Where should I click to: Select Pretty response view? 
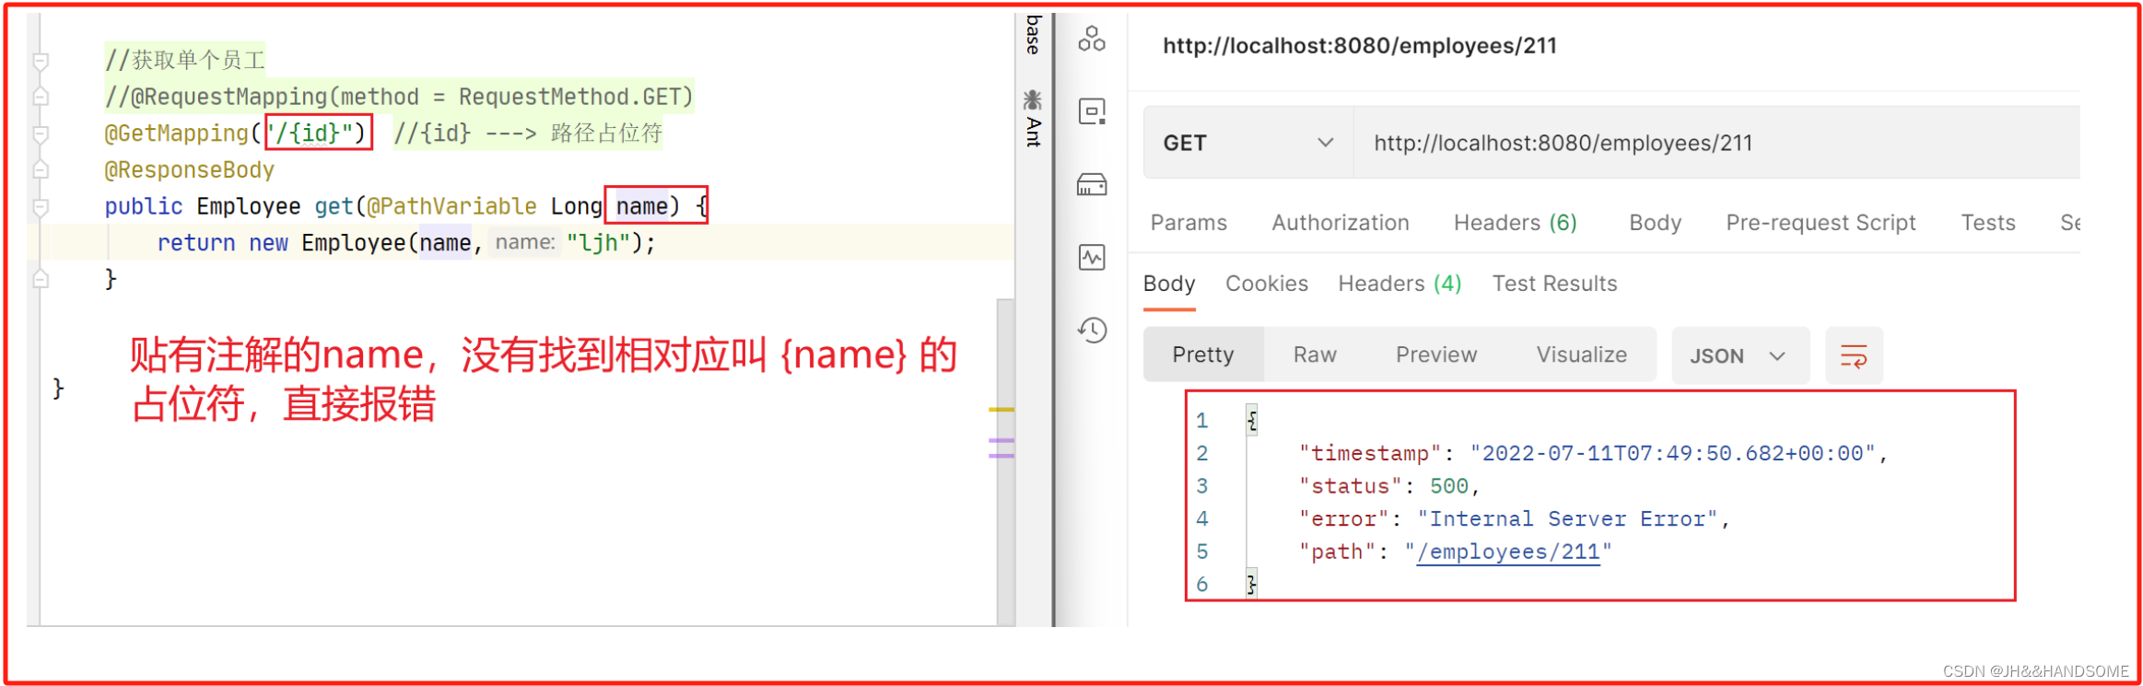[1202, 355]
